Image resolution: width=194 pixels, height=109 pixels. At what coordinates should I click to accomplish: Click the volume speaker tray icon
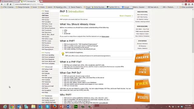pyautogui.click(x=179, y=107)
